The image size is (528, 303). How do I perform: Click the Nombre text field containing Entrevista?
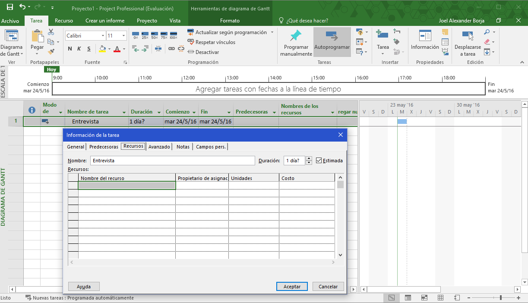(172, 161)
